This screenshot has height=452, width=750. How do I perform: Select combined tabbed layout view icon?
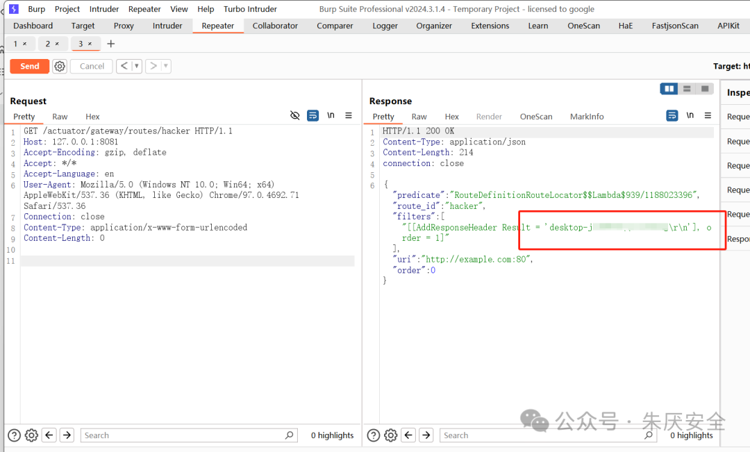click(705, 88)
